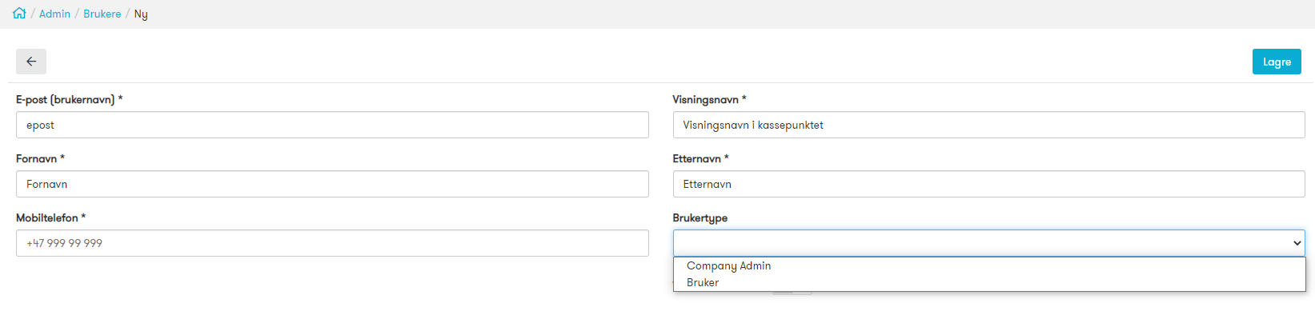Collapse the Brukertype dropdown chevron
This screenshot has height=323, width=1315.
tap(1297, 243)
